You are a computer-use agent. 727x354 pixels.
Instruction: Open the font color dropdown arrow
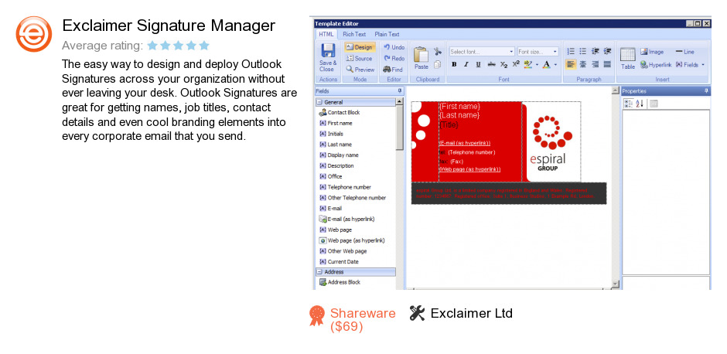(555, 65)
